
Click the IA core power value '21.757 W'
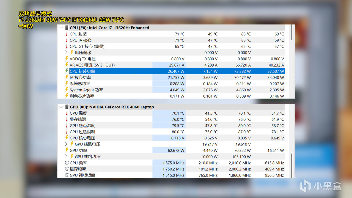[x=176, y=78]
